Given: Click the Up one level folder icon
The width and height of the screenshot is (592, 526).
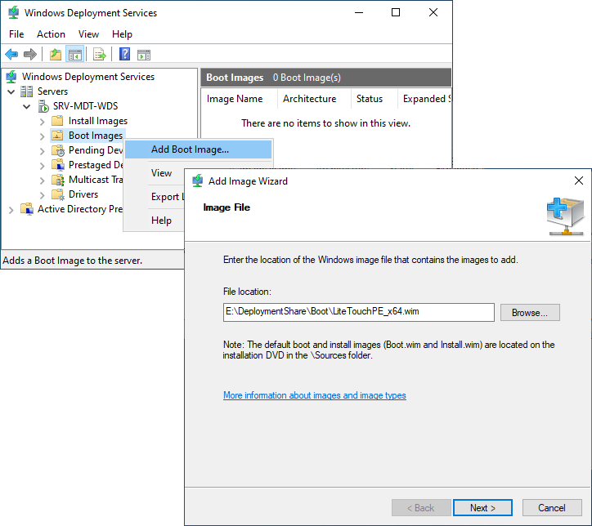Looking at the screenshot, I should click(56, 54).
